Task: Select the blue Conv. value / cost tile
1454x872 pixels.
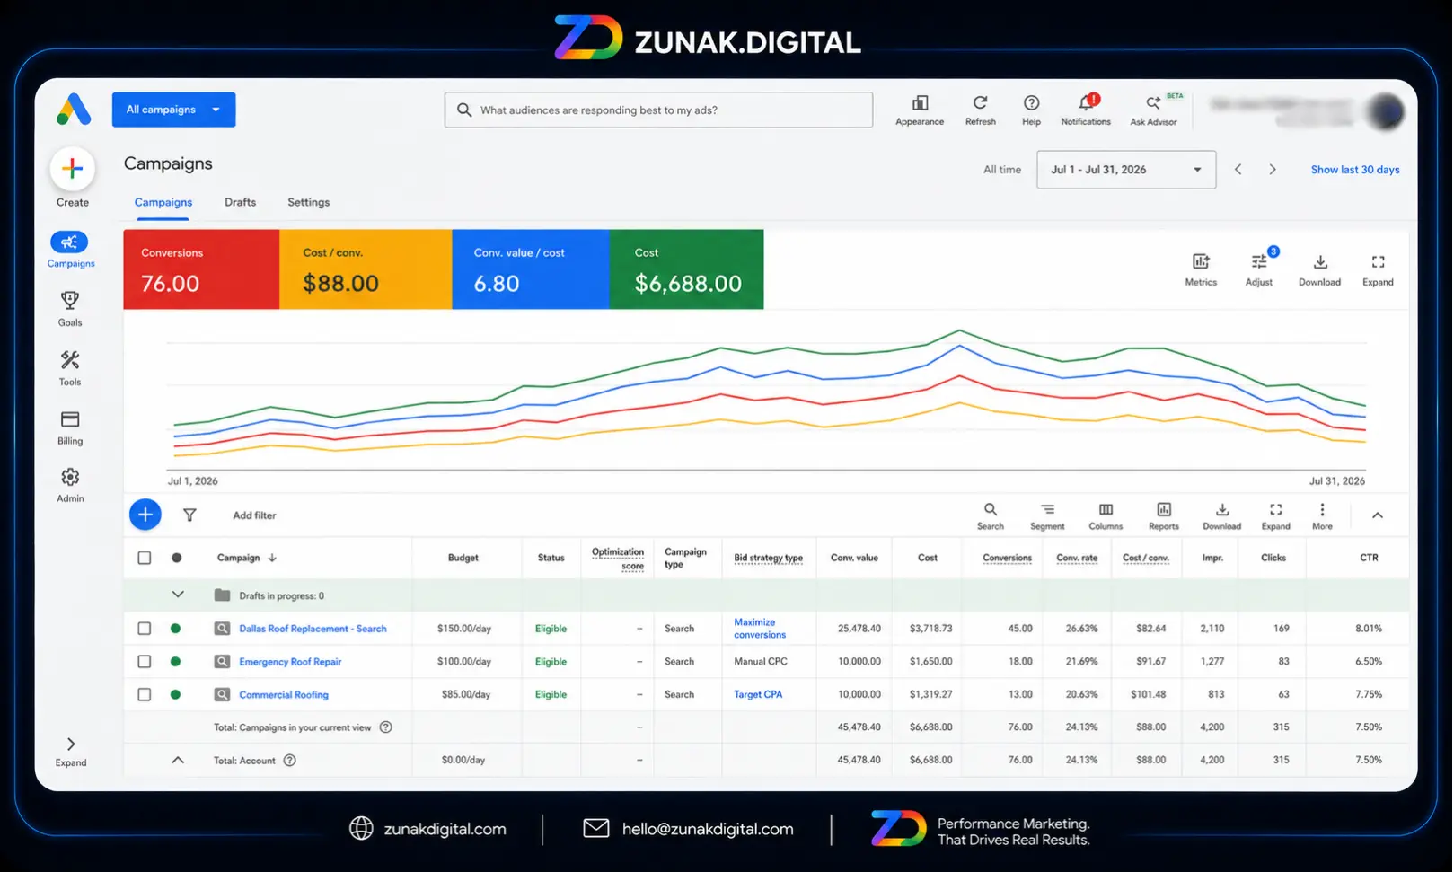Action: pyautogui.click(x=531, y=269)
